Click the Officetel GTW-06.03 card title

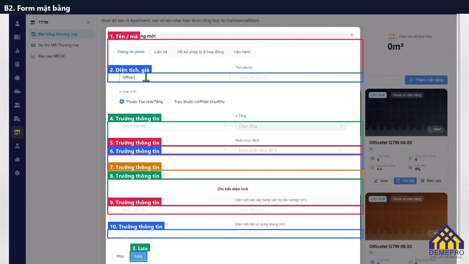391,247
